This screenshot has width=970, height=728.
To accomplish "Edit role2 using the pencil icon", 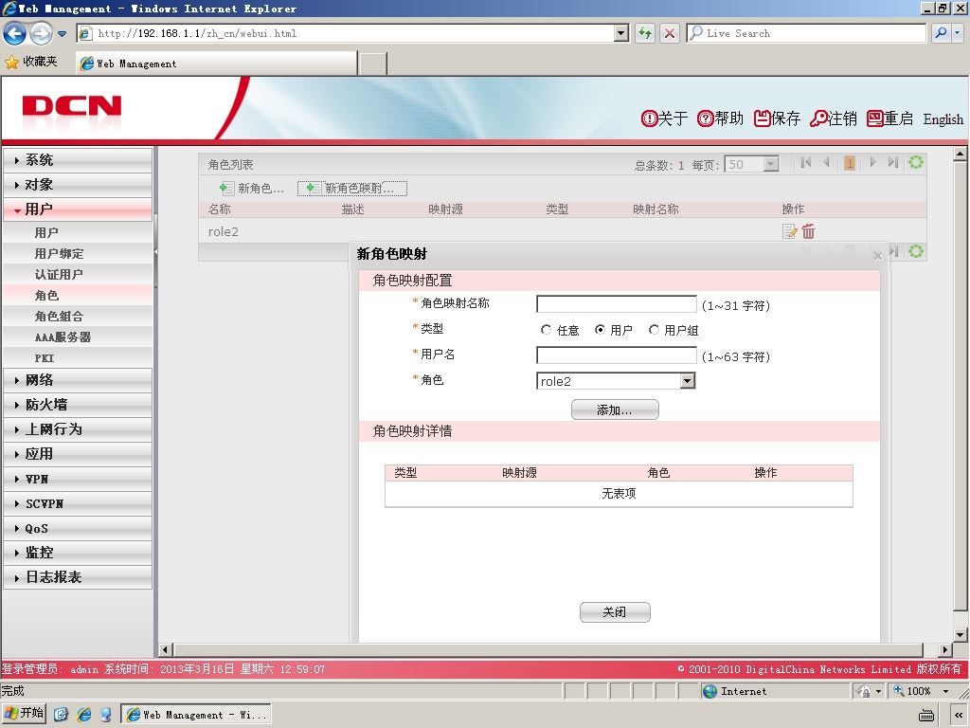I will (x=789, y=231).
